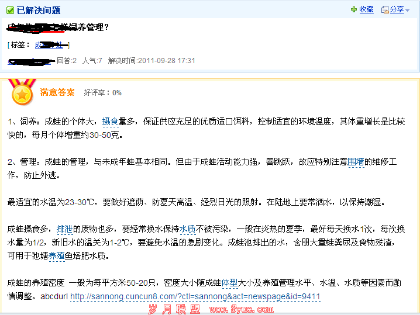The height and width of the screenshot is (315, 420).
Task: Click the green plus favorite icon
Action: [353, 9]
